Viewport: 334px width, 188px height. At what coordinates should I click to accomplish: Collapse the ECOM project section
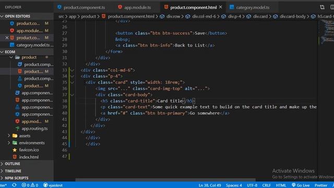[2, 52]
